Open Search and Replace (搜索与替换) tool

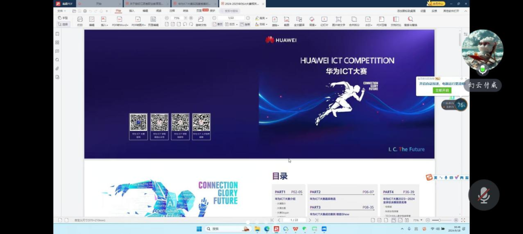[x=411, y=21]
